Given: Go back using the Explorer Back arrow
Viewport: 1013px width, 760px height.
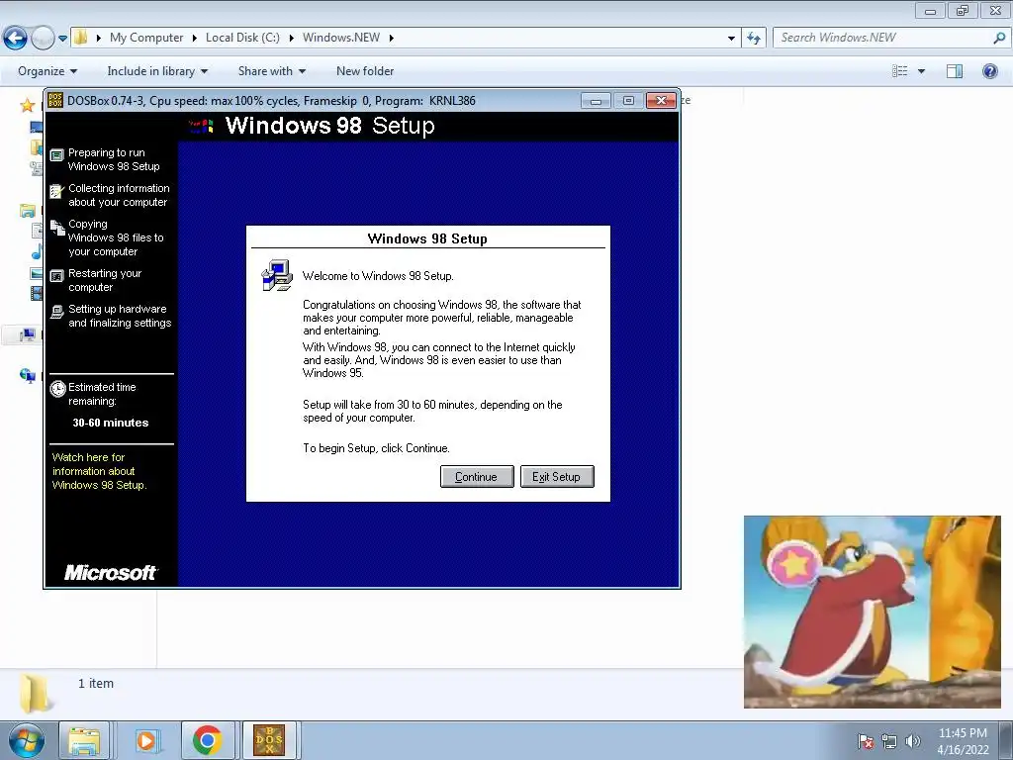Looking at the screenshot, I should 15,39.
